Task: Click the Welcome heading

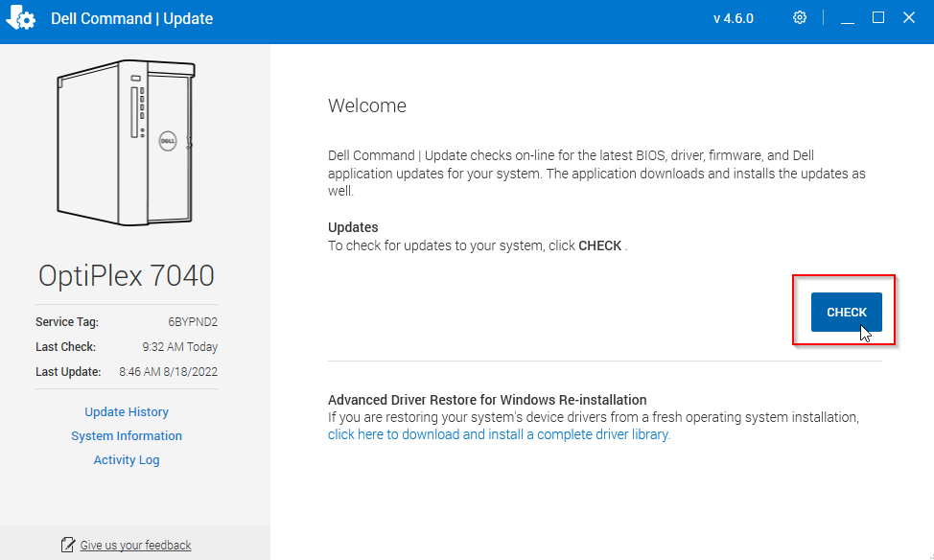Action: pos(367,105)
